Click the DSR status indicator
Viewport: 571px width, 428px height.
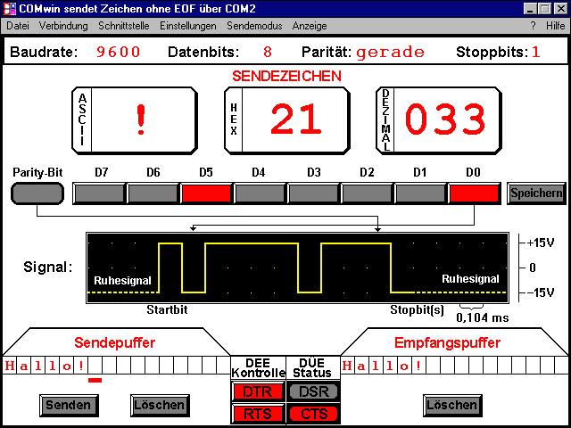313,391
